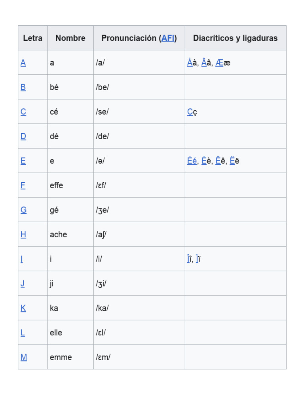Screen dimensions: 304x405
Task: Follow the Ç cedilla link
Action: (x=190, y=112)
